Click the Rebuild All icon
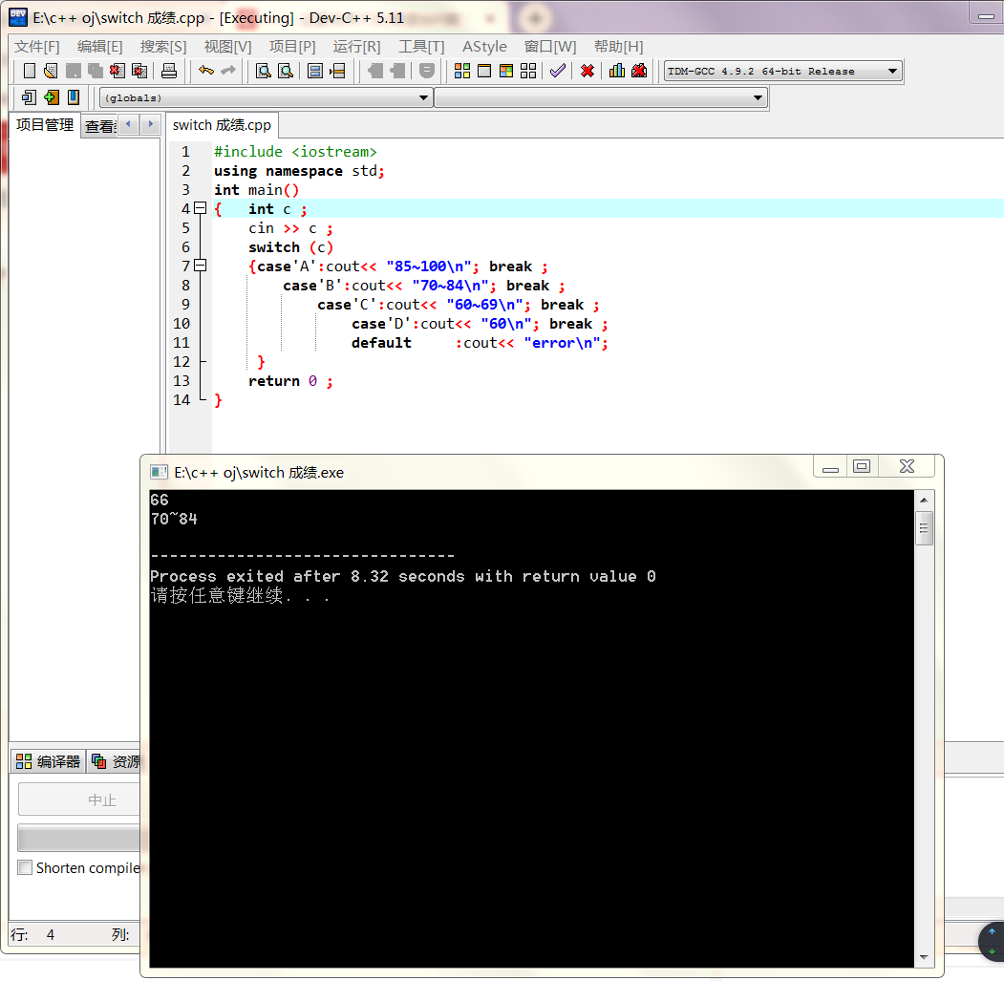This screenshot has width=1004, height=981. 528,71
